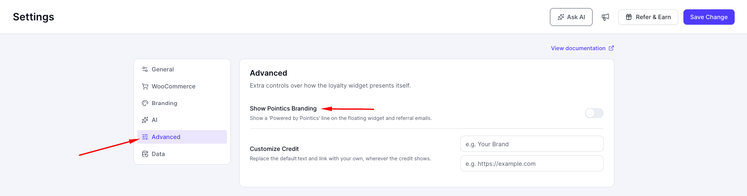Click the gift icon in Refer & Earn

pos(629,17)
